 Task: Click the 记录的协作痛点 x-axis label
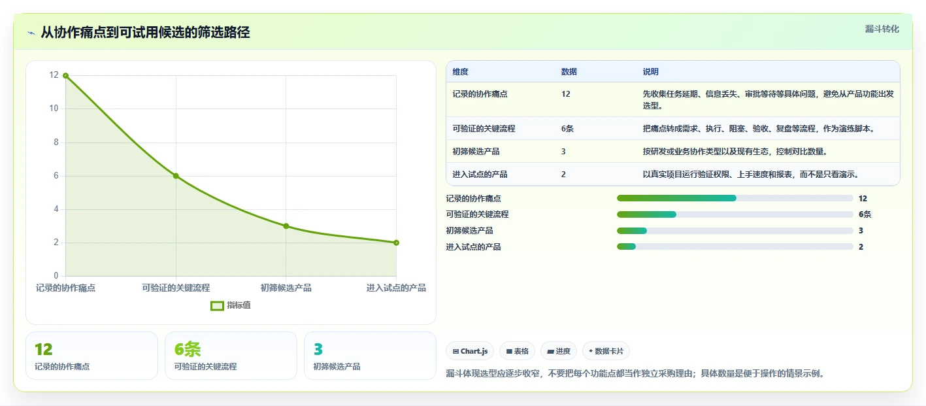[65, 288]
